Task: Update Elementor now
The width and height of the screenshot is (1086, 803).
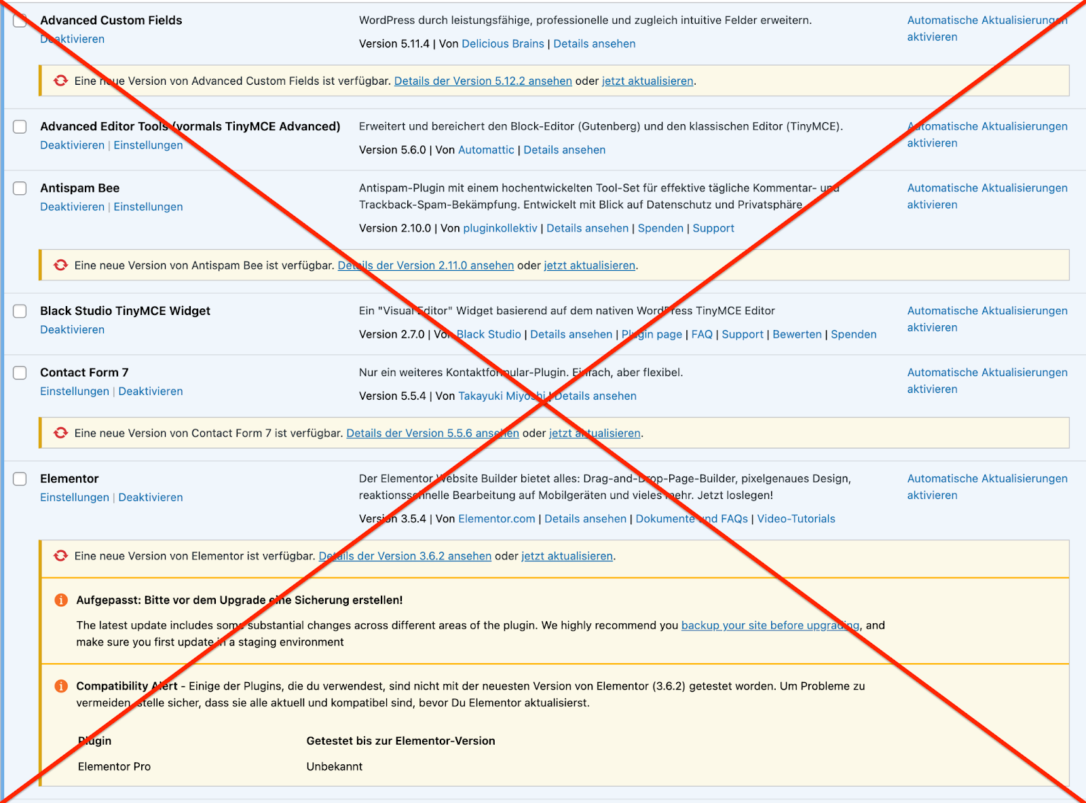Action: (x=567, y=557)
